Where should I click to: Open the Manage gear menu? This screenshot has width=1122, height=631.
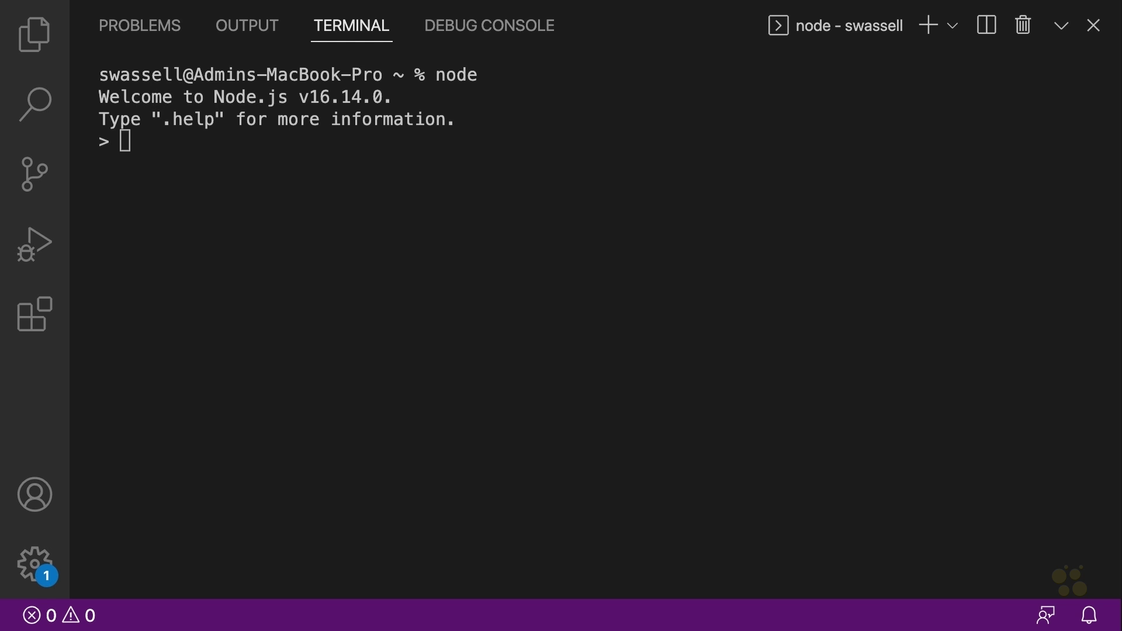(36, 565)
